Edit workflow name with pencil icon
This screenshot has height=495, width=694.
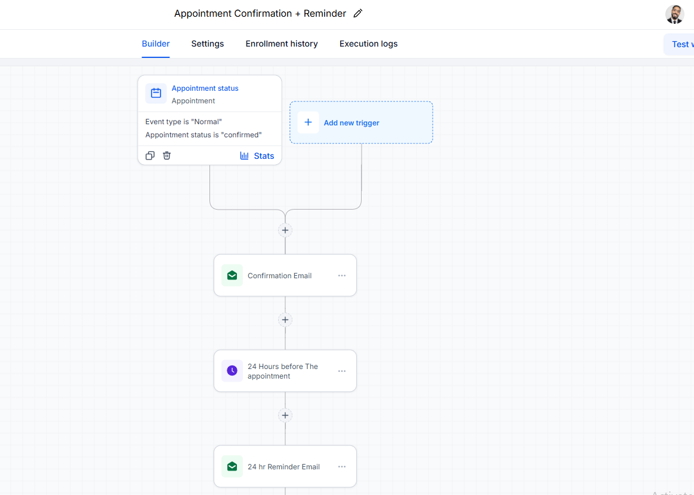coord(357,13)
